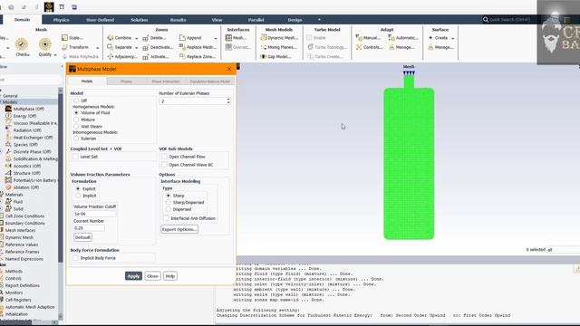Viewport: 580px width, 326px height.
Task: Click the Default button
Action: click(x=82, y=237)
